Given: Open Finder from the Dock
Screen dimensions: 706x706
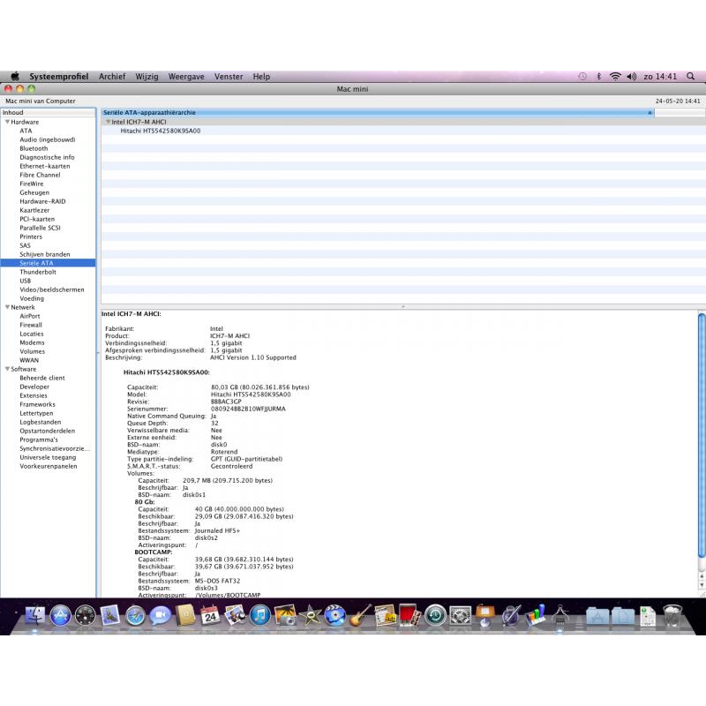Looking at the screenshot, I should tap(34, 615).
